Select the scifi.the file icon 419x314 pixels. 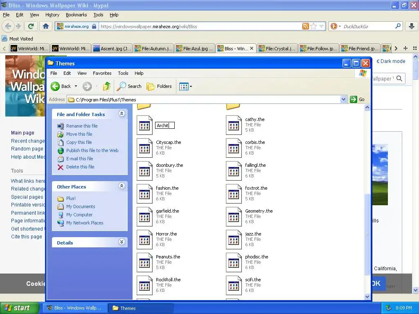[234, 286]
